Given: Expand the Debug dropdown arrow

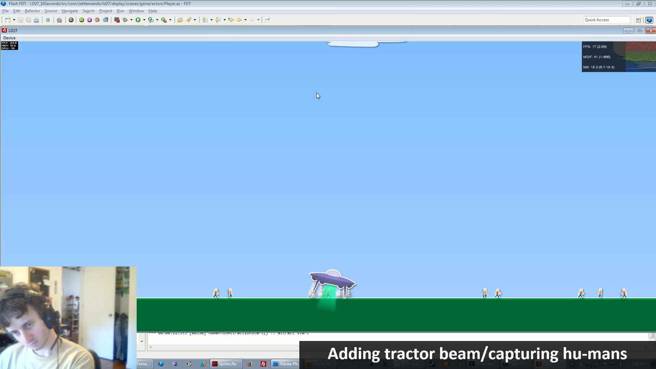Looking at the screenshot, I should (131, 20).
